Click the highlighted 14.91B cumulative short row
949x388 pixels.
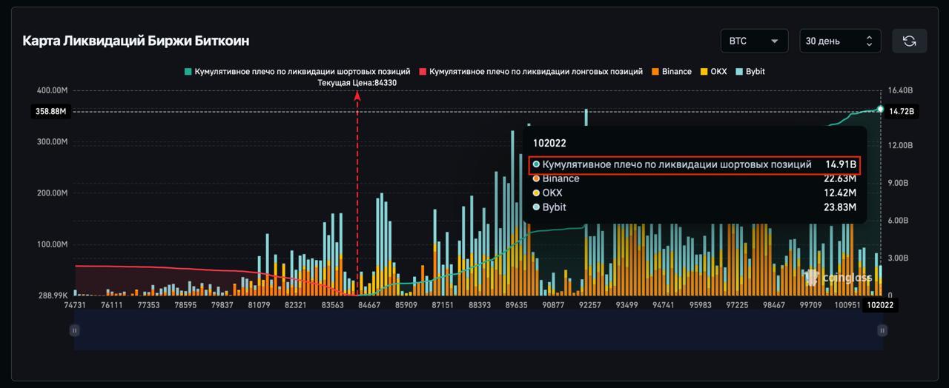pos(694,164)
